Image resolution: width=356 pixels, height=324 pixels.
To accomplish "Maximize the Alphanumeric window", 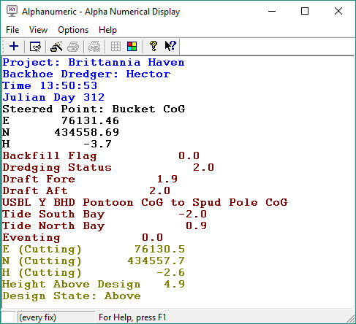I will tap(305, 11).
